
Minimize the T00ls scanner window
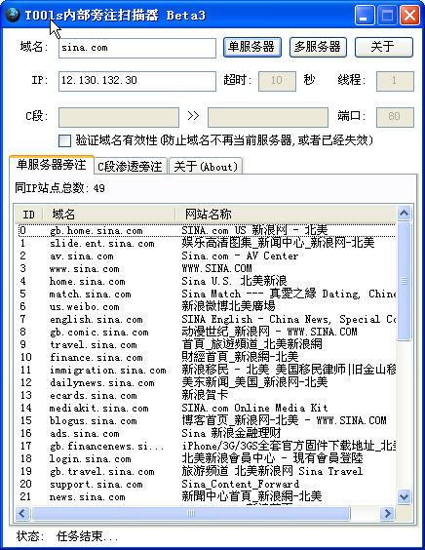365,16
